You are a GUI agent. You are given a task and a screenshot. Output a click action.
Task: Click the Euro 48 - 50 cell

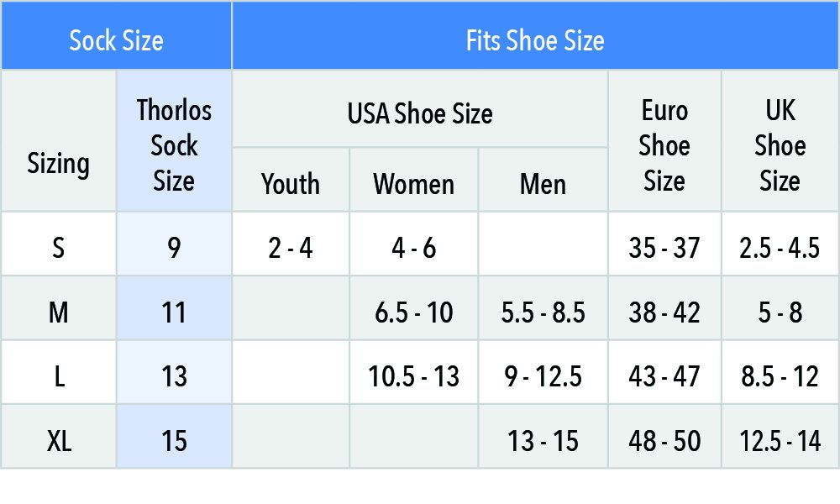pyautogui.click(x=664, y=437)
